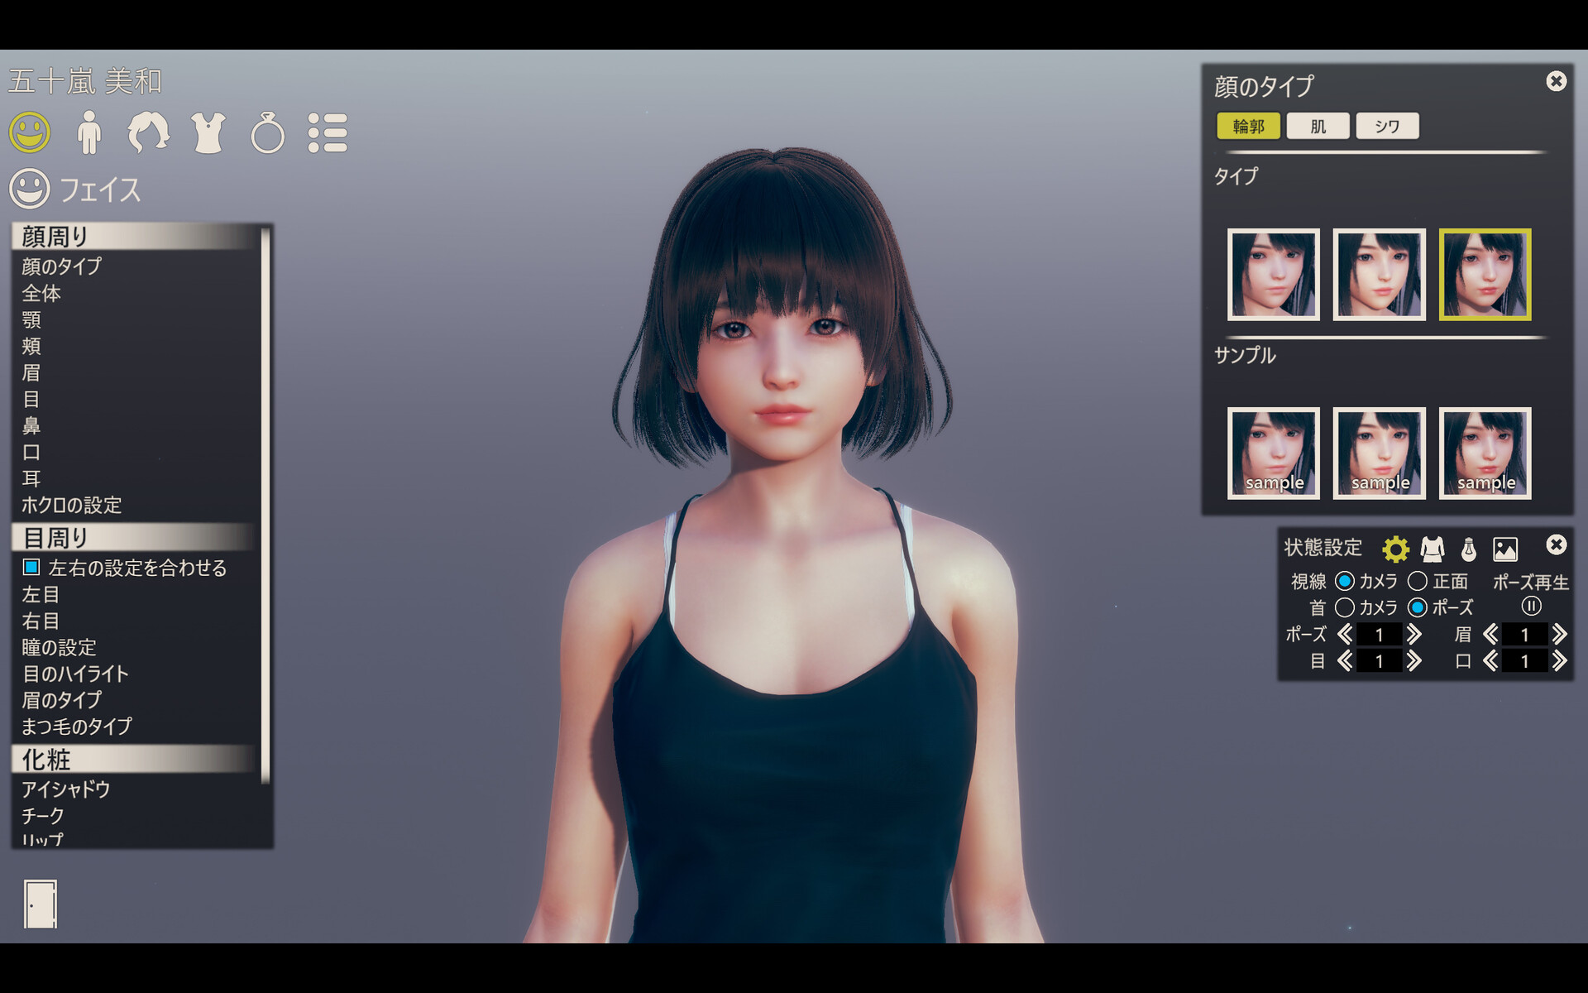Open the gear settings in 状態設定
Screen dimensions: 1588x993
1395,549
